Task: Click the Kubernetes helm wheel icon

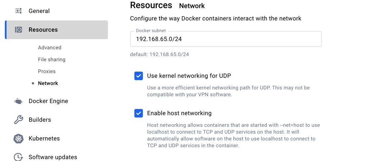Action: (19, 138)
